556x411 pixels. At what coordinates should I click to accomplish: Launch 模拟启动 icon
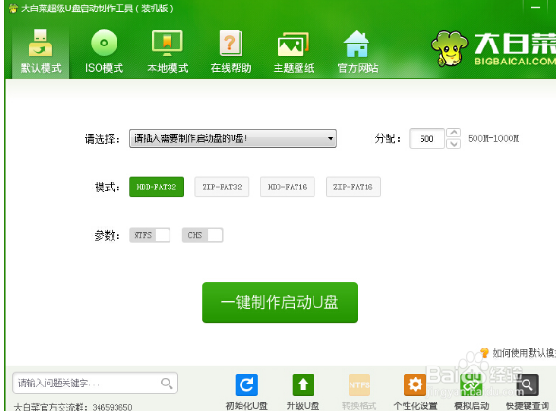(472, 384)
